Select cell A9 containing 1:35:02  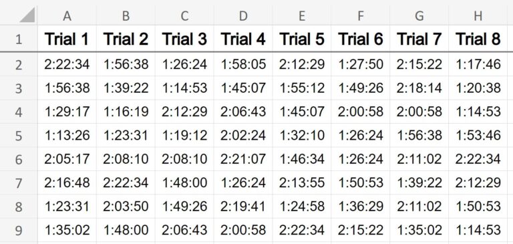[x=67, y=230]
